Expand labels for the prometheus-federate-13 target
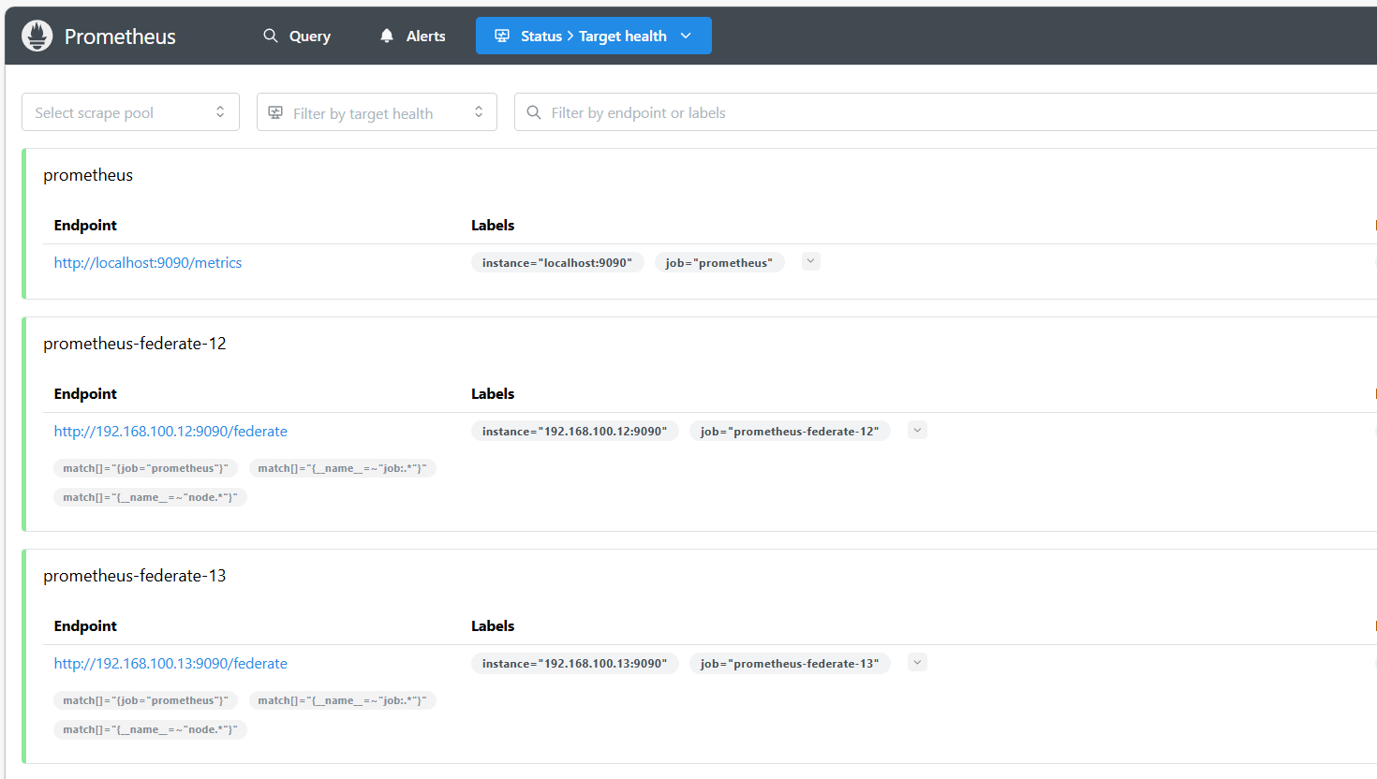 [x=918, y=662]
